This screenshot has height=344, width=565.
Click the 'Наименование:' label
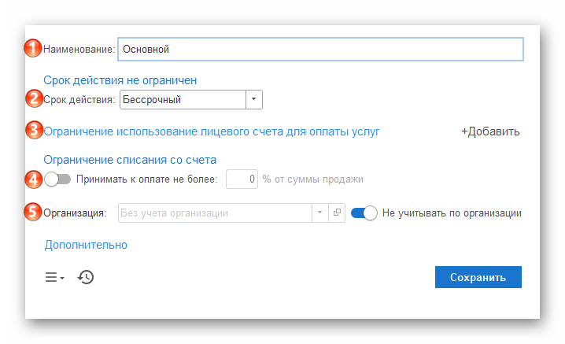79,50
